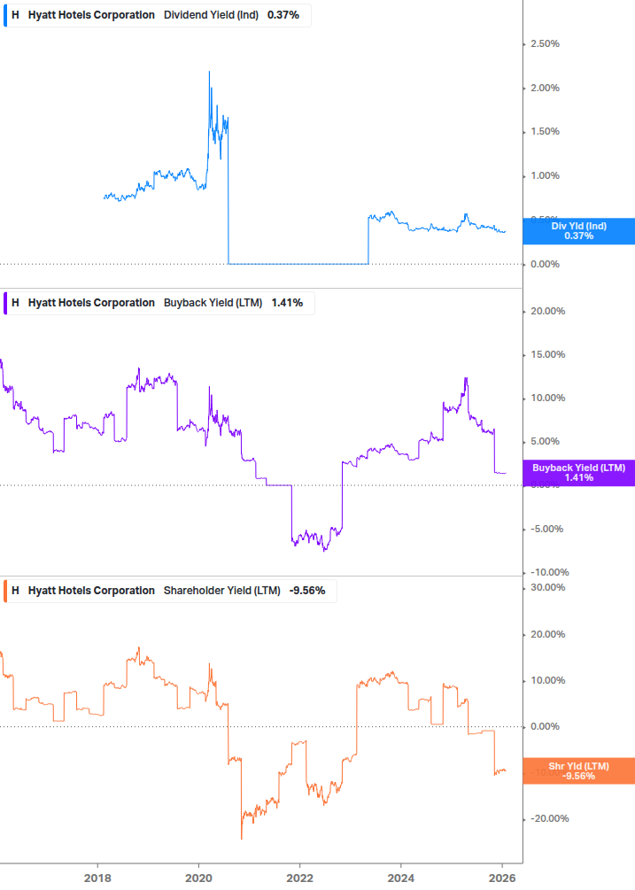Click the purple Buyback Yield 1.41% value tag
The height and width of the screenshot is (890, 635).
tap(579, 473)
